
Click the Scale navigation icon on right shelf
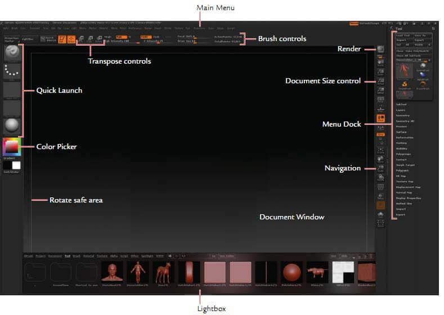tap(380, 169)
